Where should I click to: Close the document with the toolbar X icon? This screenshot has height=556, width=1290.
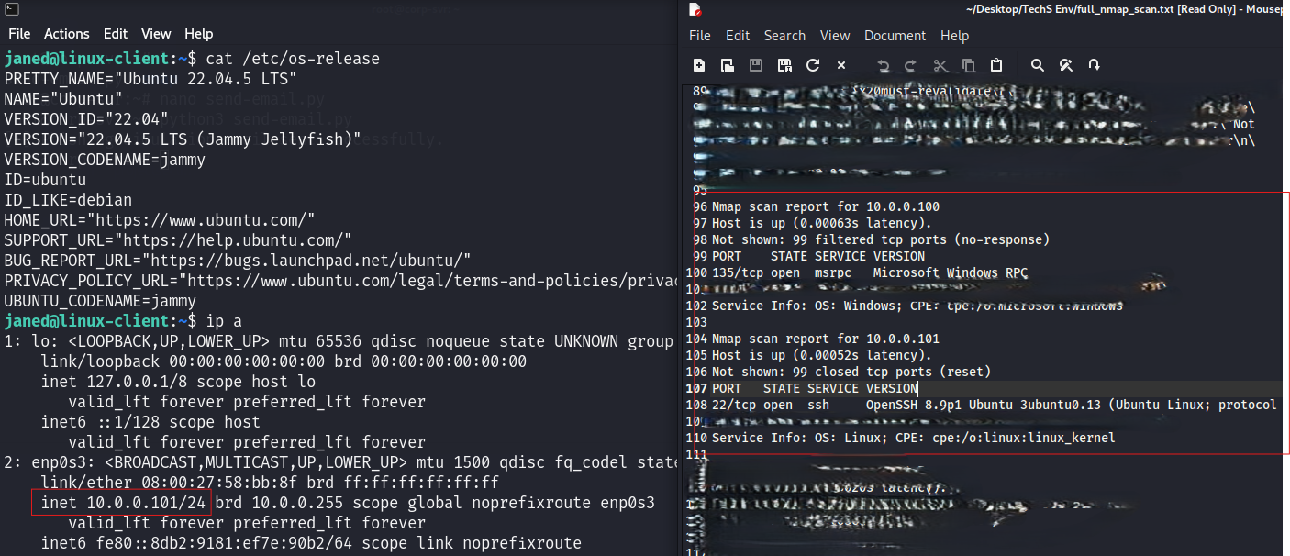[840, 65]
